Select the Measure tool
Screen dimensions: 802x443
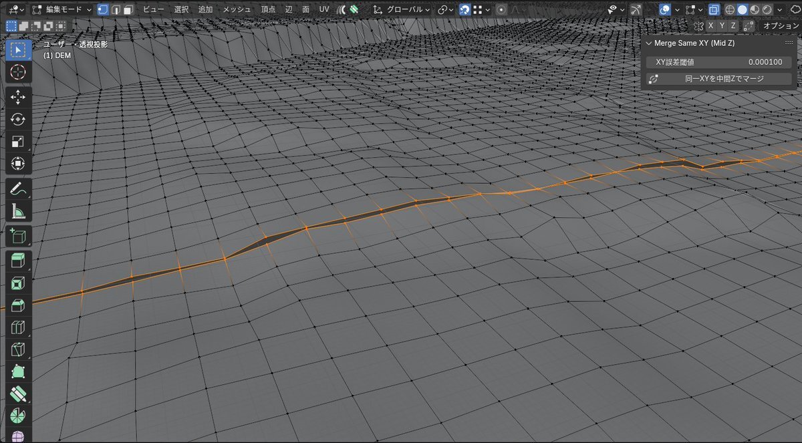tap(18, 211)
